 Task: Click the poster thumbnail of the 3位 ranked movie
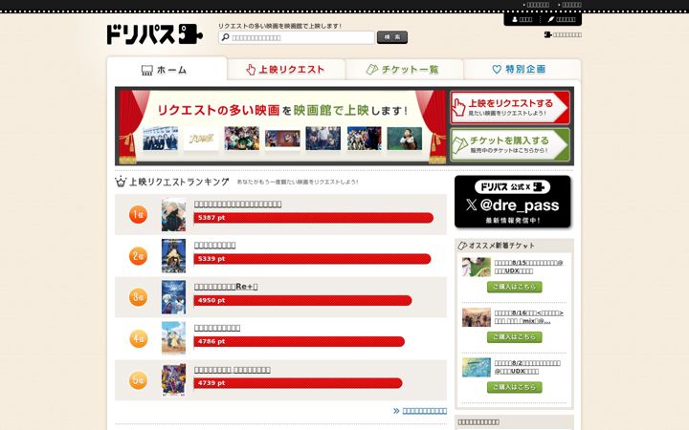click(173, 297)
